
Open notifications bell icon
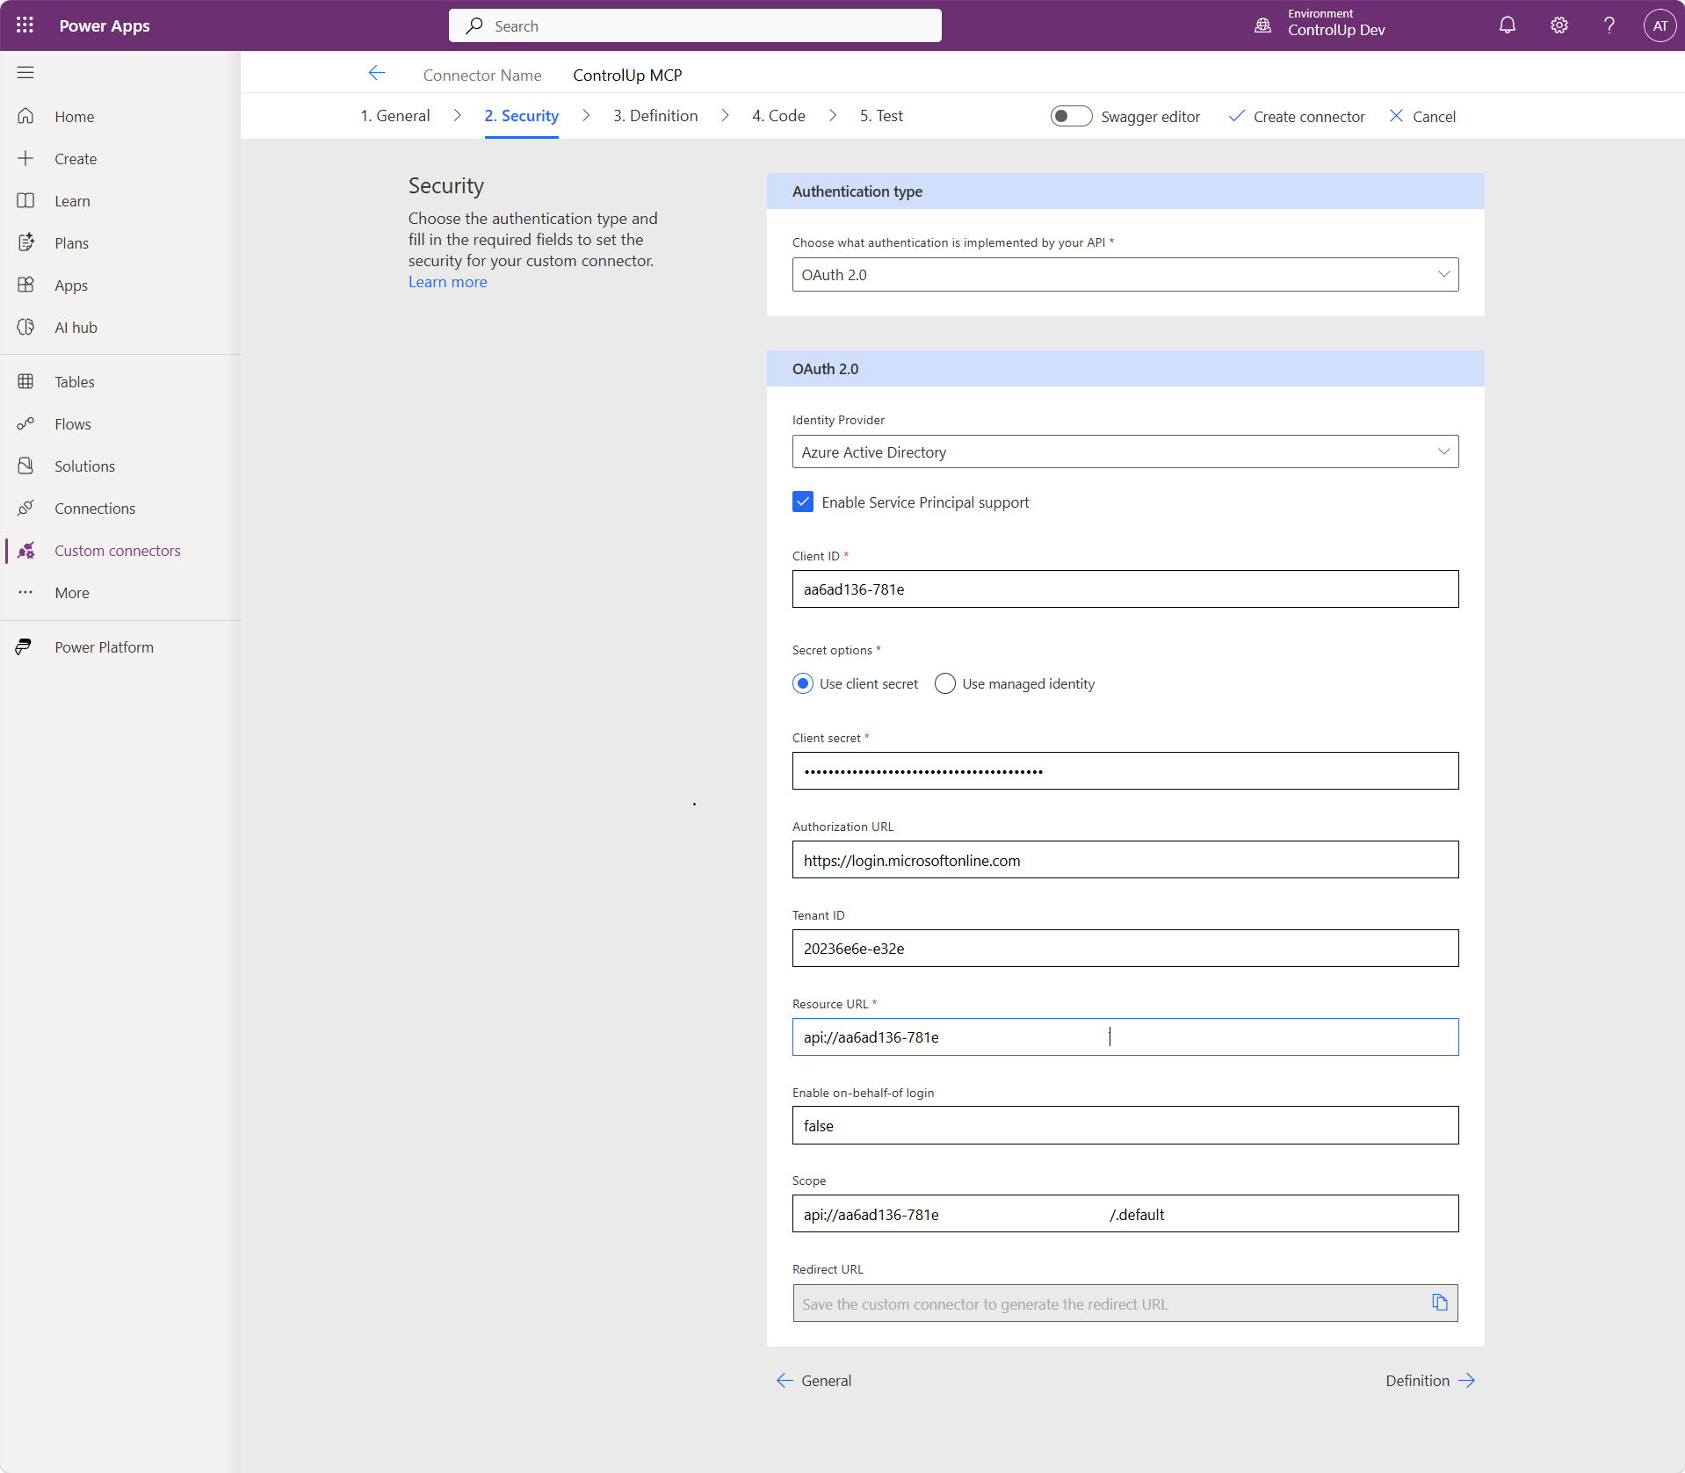[1508, 25]
